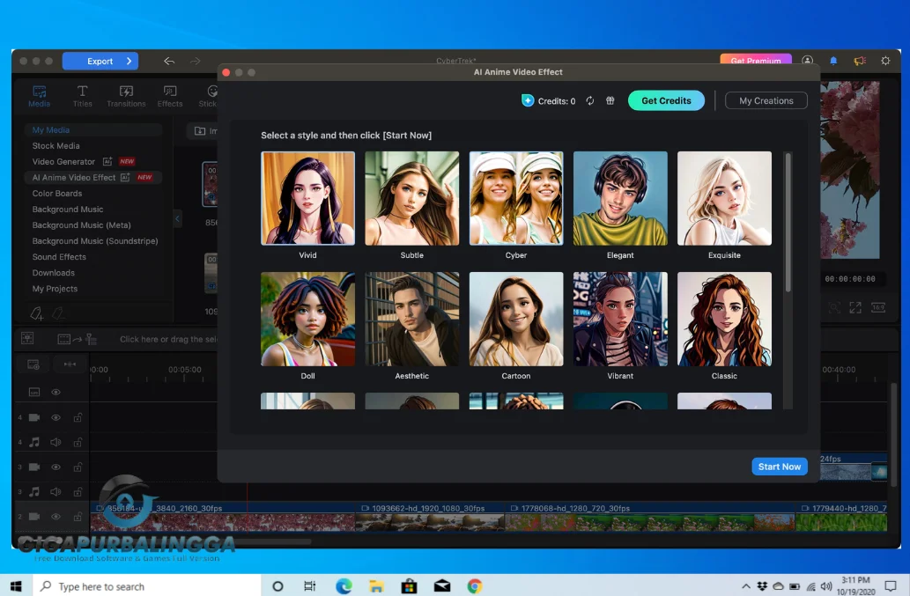The image size is (910, 596).
Task: Open the Transitions tool
Action: pyautogui.click(x=126, y=96)
